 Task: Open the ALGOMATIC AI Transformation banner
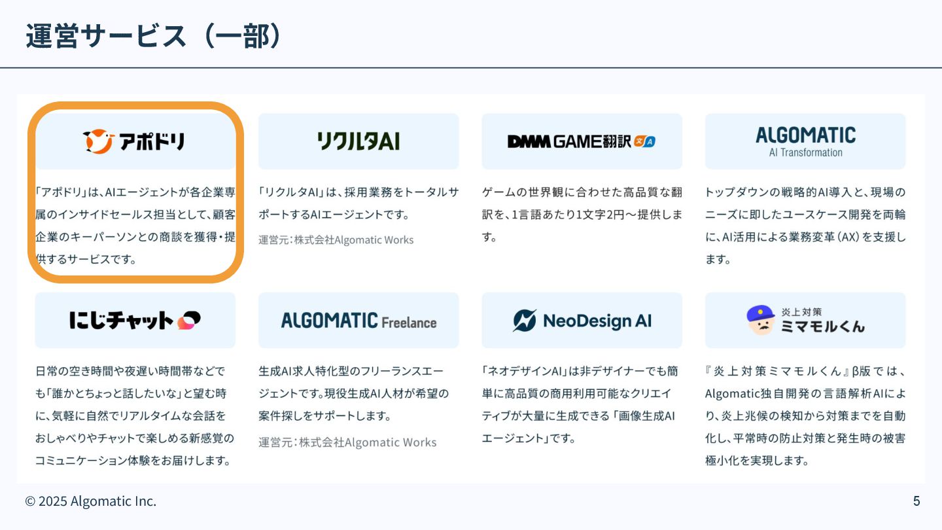pos(805,141)
